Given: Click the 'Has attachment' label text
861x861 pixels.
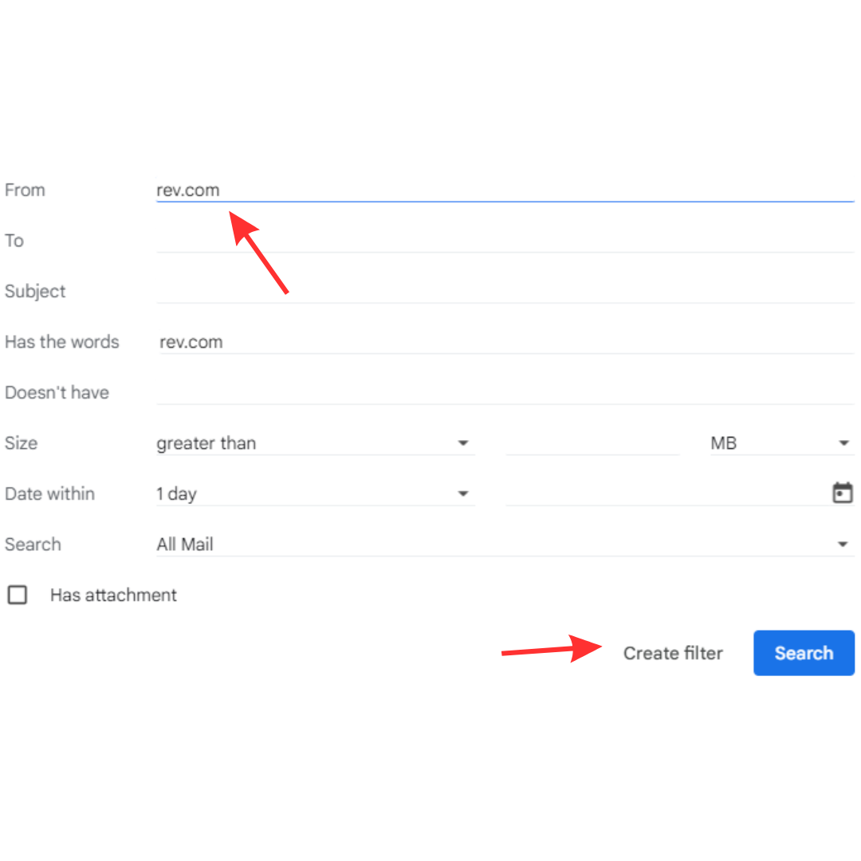Looking at the screenshot, I should coord(113,596).
